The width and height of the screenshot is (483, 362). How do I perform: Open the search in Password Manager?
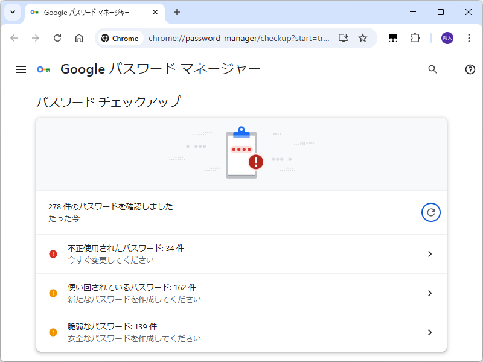pos(432,69)
